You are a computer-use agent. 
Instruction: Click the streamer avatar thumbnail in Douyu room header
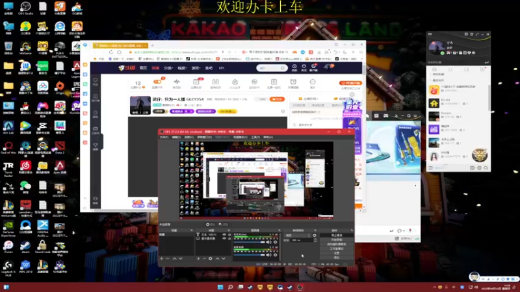click(140, 105)
